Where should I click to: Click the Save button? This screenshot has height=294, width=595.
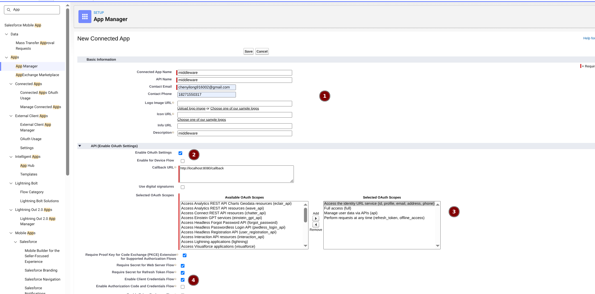click(249, 51)
